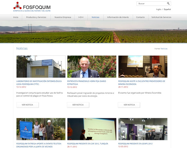This screenshot has height=148, width=187.
Task: Click the Fosfoquim logo
Action: tap(32, 7)
